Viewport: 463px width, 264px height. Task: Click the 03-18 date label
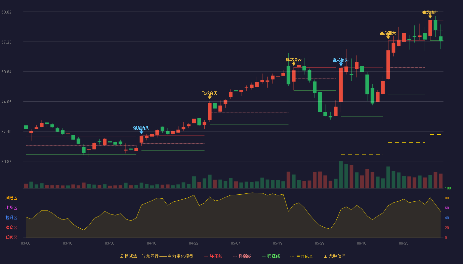click(x=67, y=243)
